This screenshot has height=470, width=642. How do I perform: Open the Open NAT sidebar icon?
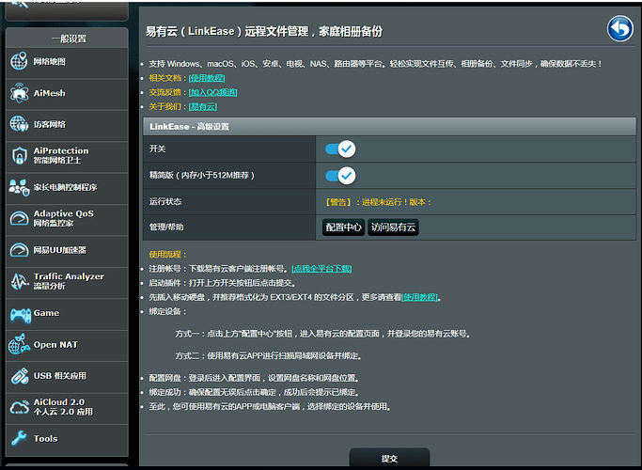[x=20, y=345]
